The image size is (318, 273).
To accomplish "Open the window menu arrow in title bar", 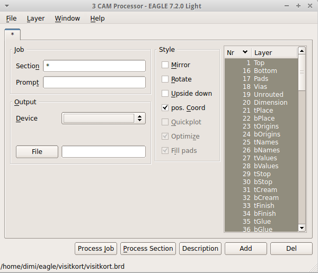I will [7, 6].
